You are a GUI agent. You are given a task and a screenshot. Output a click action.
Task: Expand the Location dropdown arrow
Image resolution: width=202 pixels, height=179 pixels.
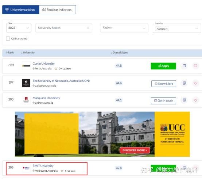197,28
